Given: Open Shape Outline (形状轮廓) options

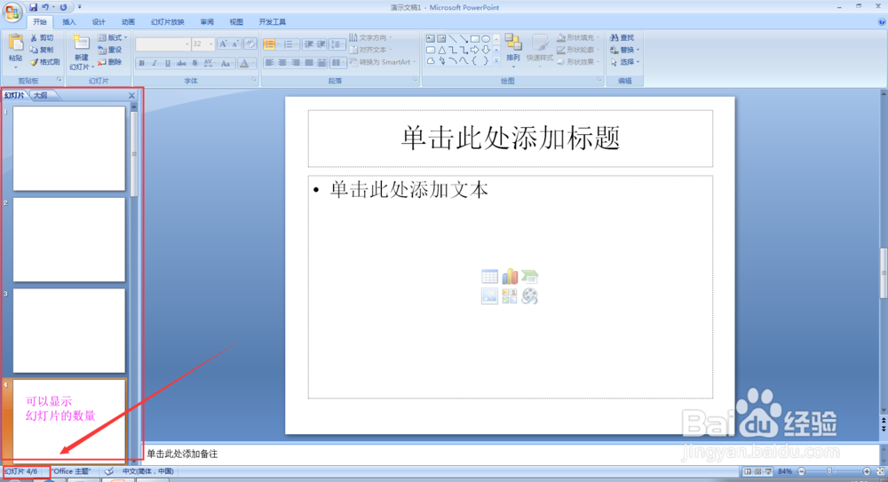Looking at the screenshot, I should [x=578, y=50].
